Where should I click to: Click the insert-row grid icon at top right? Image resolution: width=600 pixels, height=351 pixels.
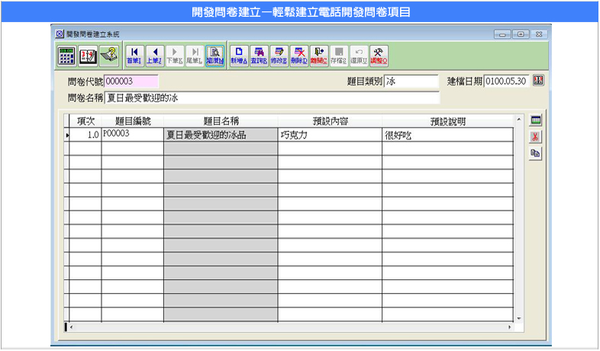(536, 121)
